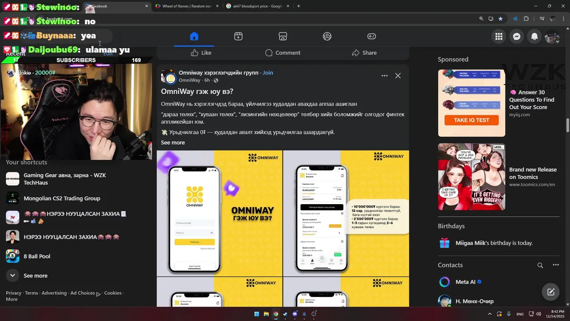Expand the system tray hidden icons
570x321 pixels.
(490, 314)
